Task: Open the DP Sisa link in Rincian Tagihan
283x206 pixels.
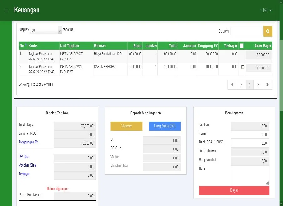Action: click(24, 156)
